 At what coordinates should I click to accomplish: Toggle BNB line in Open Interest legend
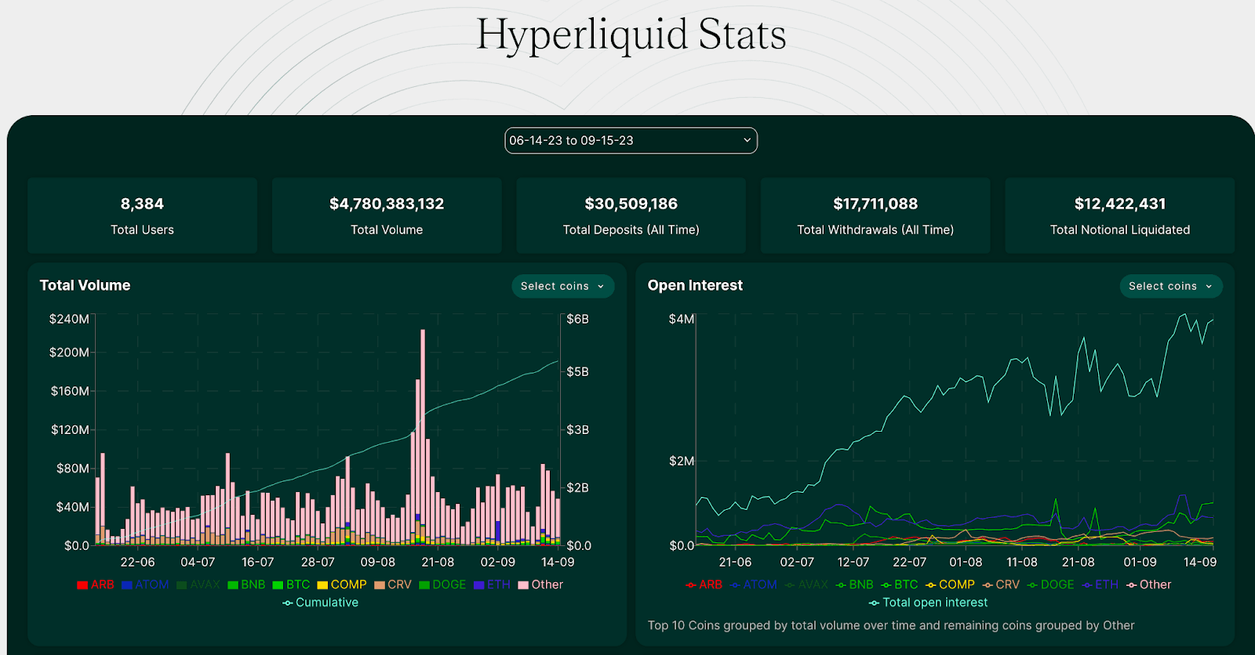(x=854, y=584)
